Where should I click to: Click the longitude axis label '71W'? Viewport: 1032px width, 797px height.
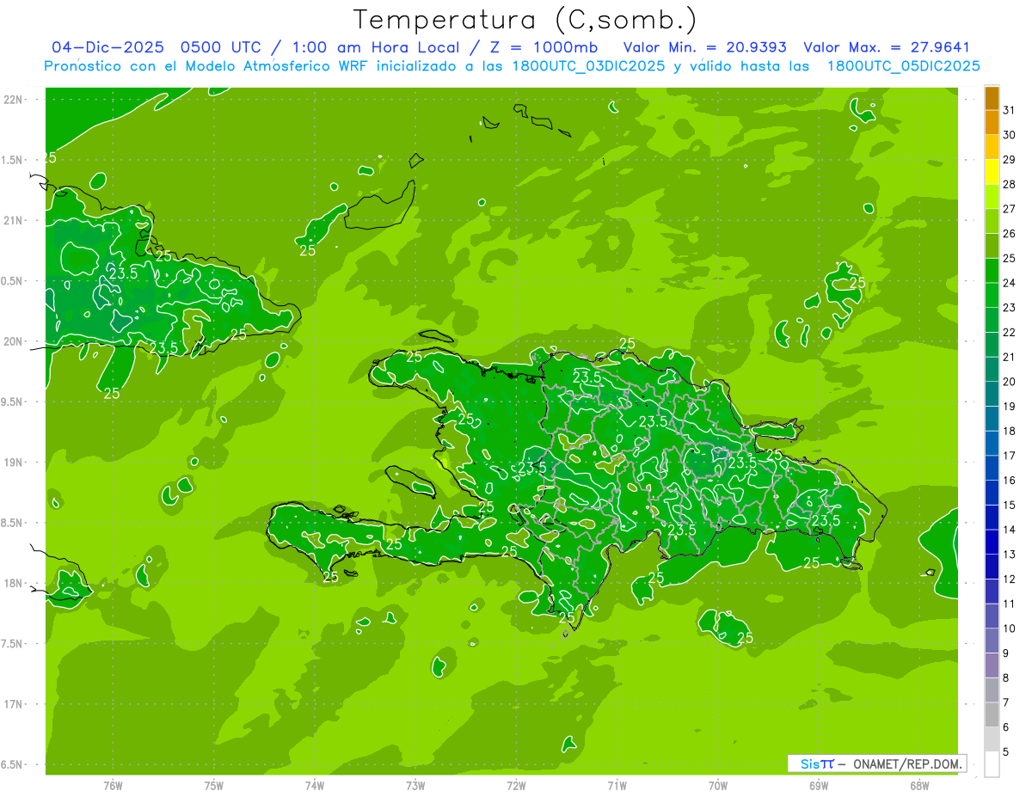617,786
